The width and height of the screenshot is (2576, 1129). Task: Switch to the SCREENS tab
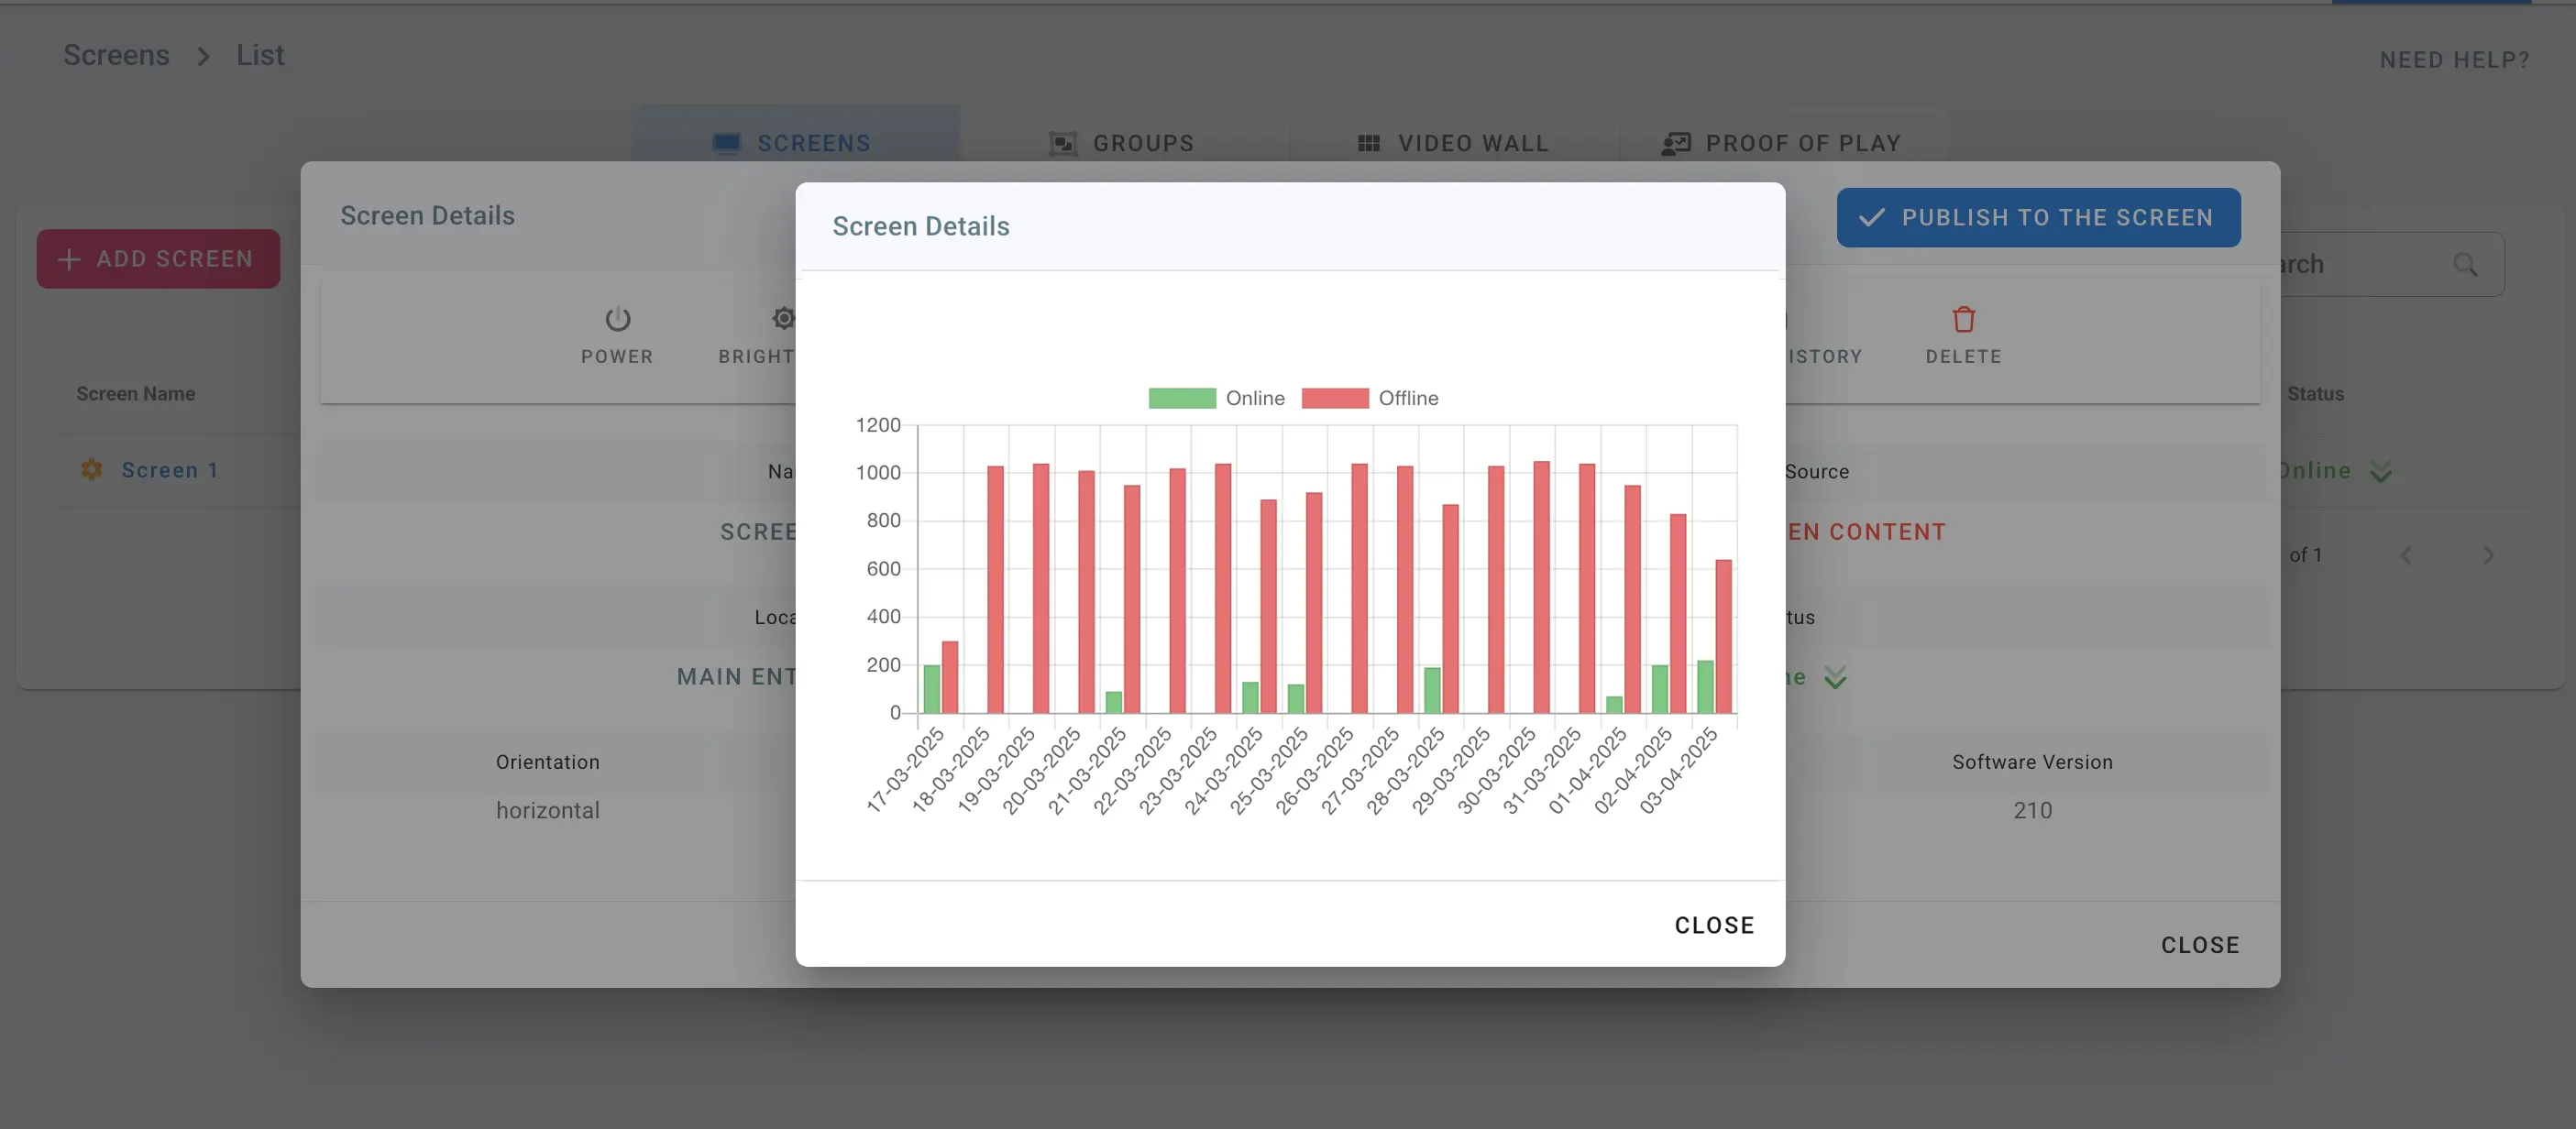pyautogui.click(x=794, y=142)
